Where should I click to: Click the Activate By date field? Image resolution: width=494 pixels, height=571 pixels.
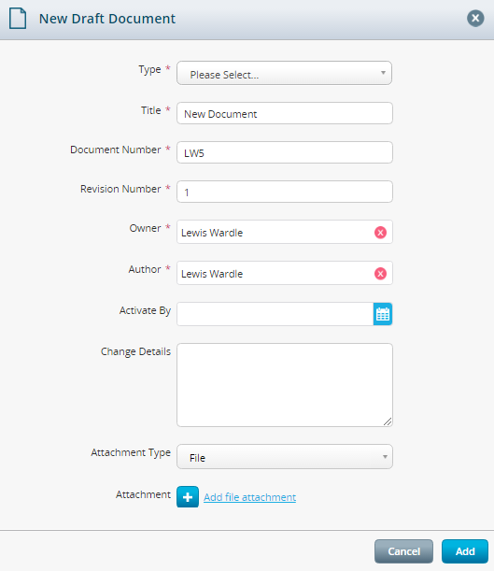275,314
